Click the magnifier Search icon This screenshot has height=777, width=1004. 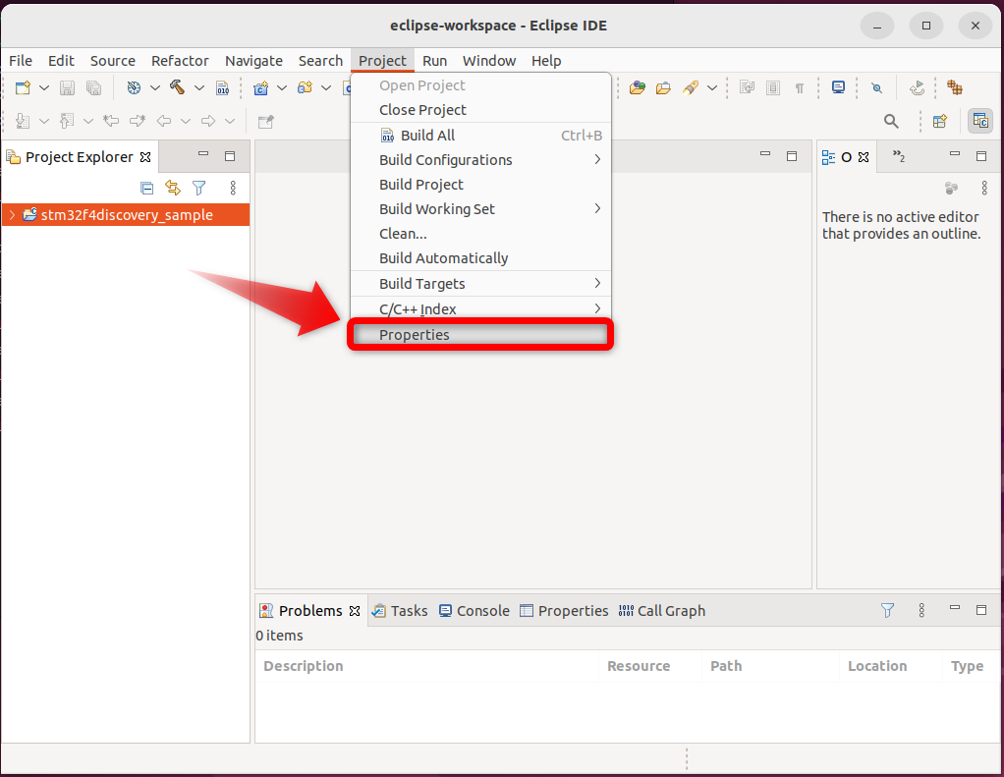891,121
